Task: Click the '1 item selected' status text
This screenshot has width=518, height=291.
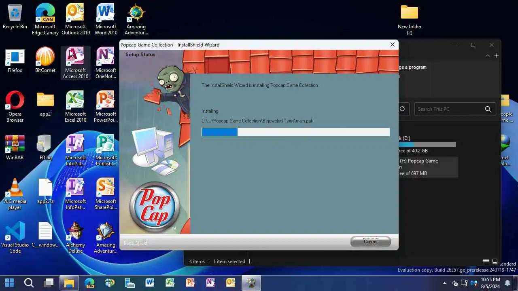Action: (x=229, y=261)
